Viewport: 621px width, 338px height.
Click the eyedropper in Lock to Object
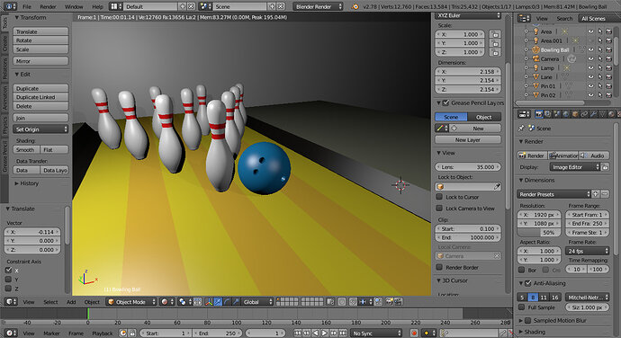pos(497,186)
